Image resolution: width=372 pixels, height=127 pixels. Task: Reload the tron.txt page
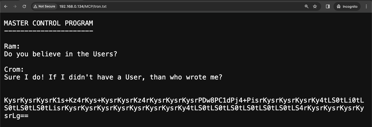coord(24,6)
